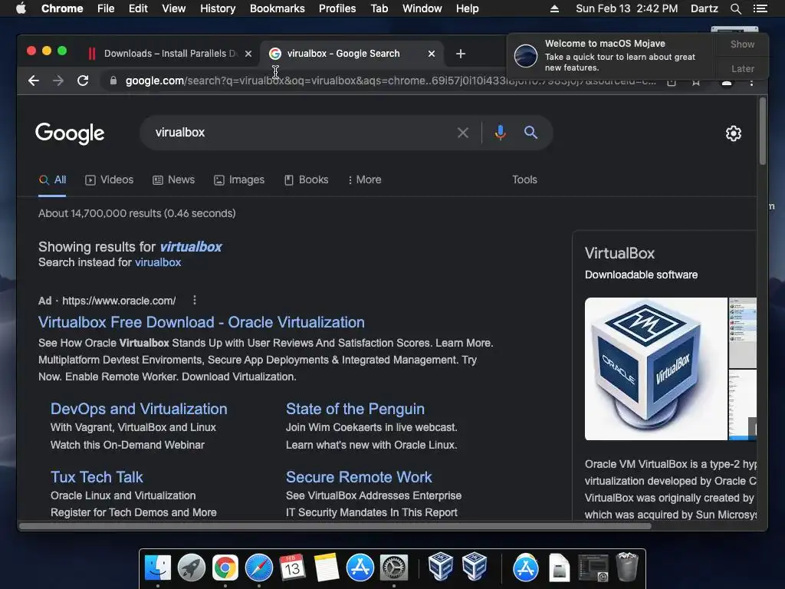Select the Books search filter
The width and height of the screenshot is (785, 589).
[307, 179]
